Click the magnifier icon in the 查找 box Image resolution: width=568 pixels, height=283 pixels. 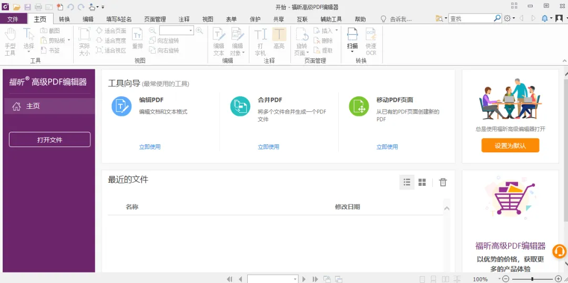498,18
